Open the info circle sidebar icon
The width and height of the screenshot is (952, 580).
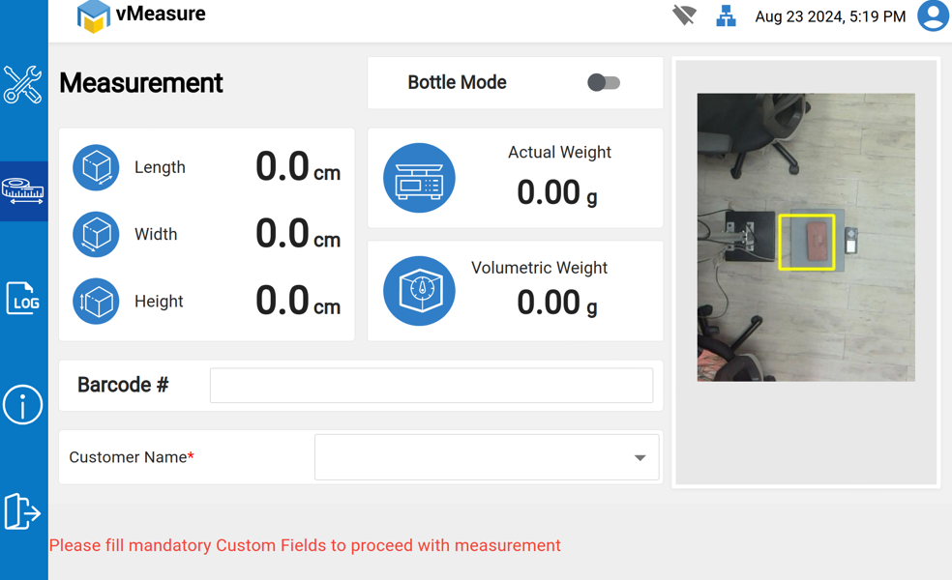22,404
